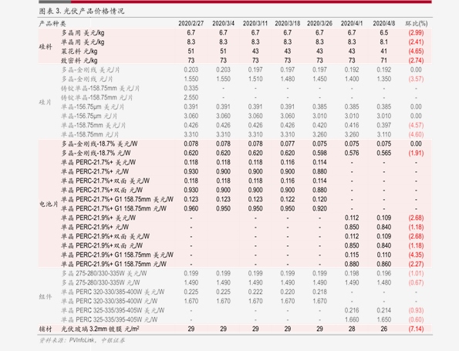
Task: Select the table title 图表 3. 光伏产品价格情况
Action: click(x=82, y=11)
